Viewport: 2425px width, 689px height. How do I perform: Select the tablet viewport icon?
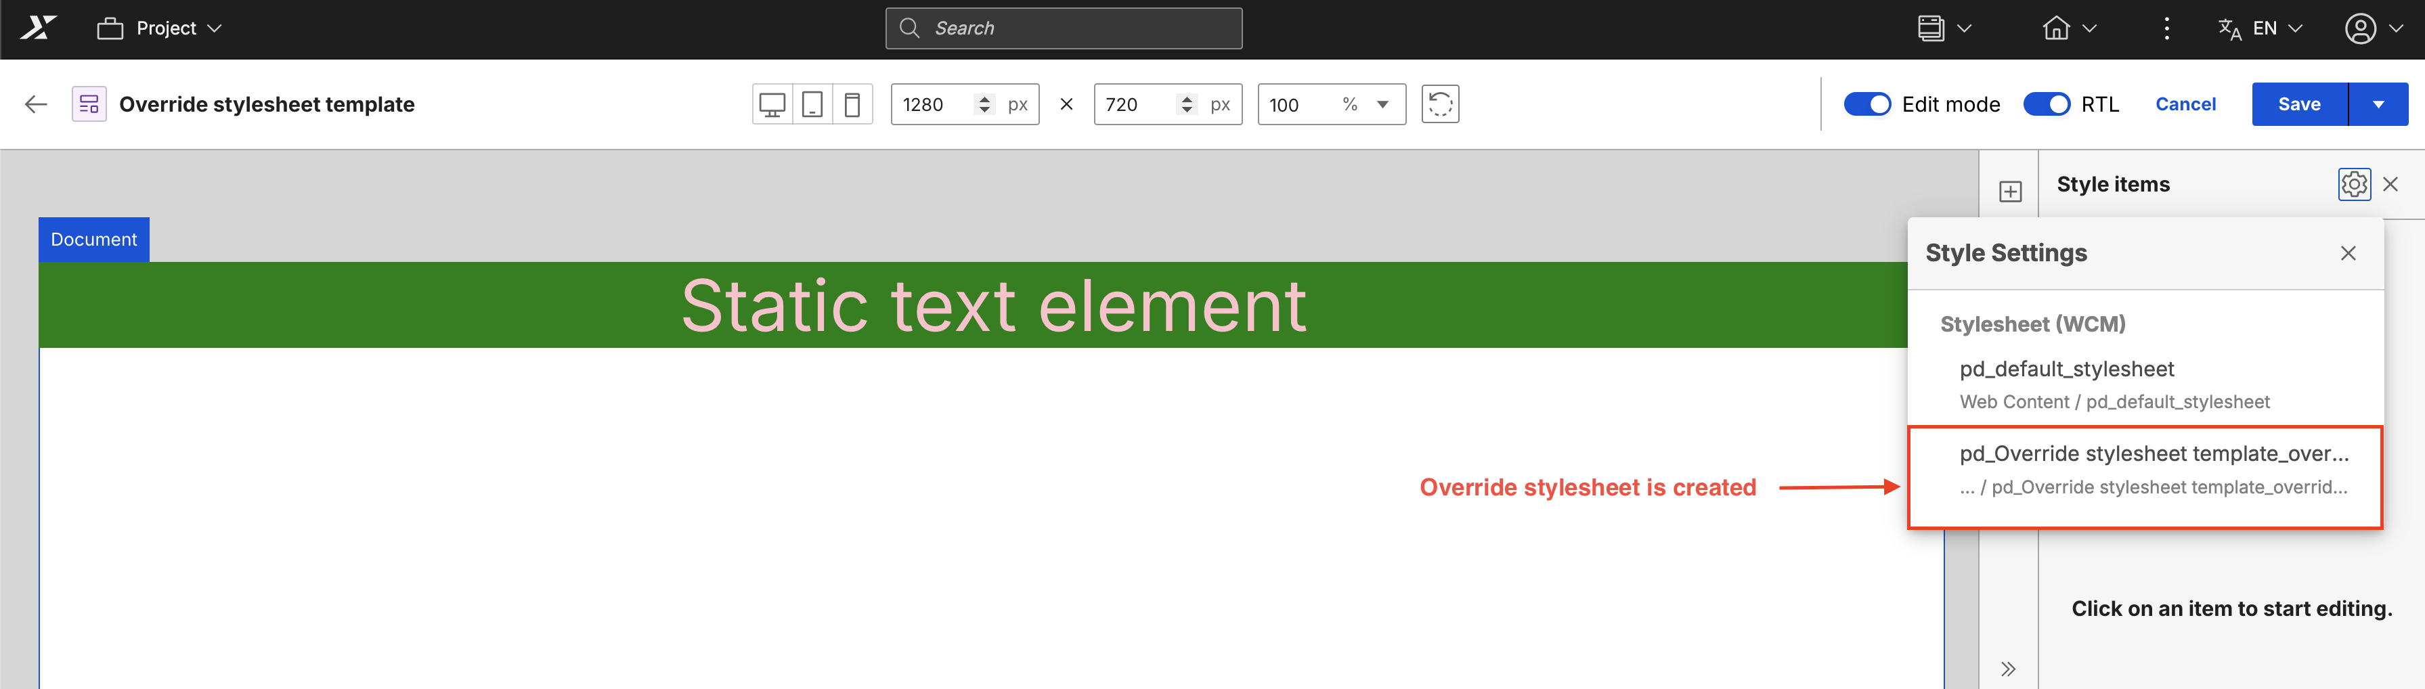[812, 104]
